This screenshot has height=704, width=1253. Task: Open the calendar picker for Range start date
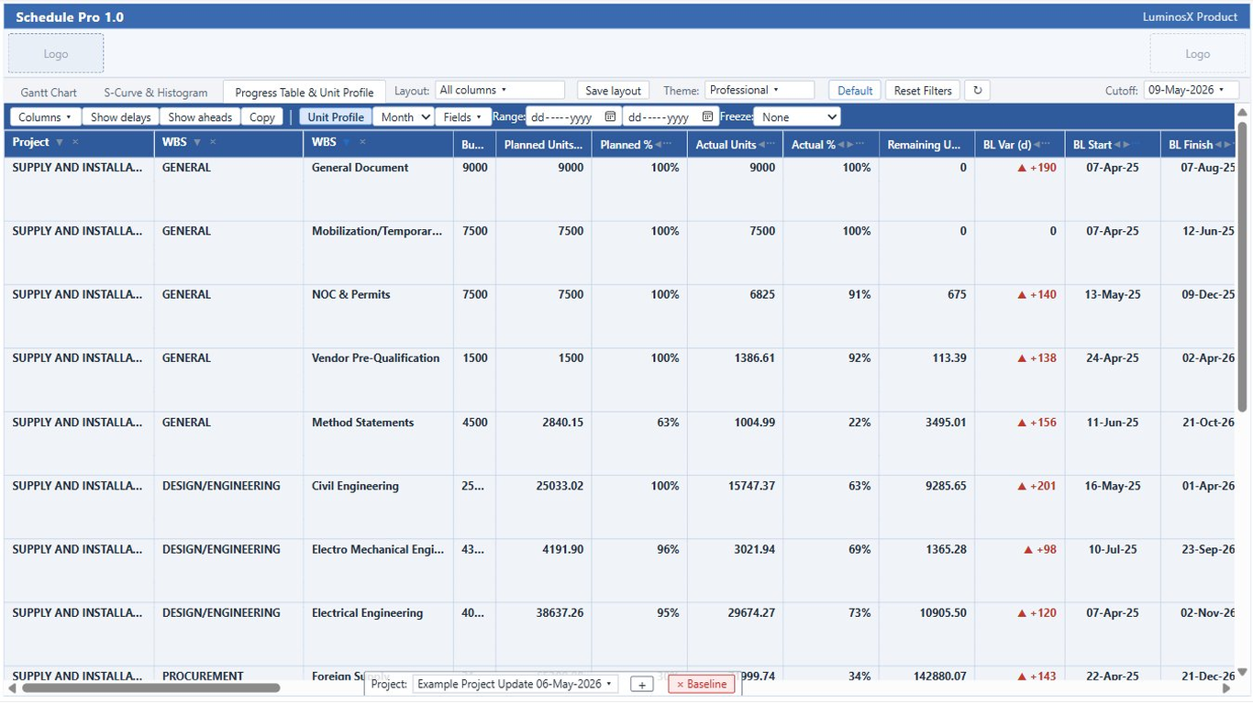[611, 117]
